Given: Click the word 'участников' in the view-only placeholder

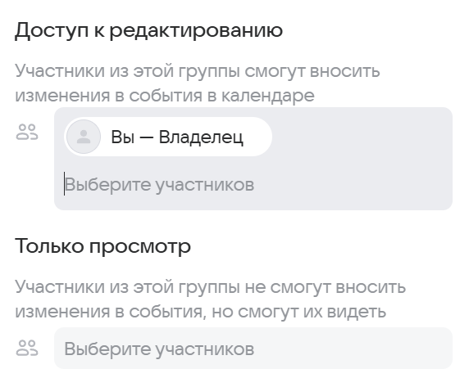Looking at the screenshot, I should coord(205,349).
